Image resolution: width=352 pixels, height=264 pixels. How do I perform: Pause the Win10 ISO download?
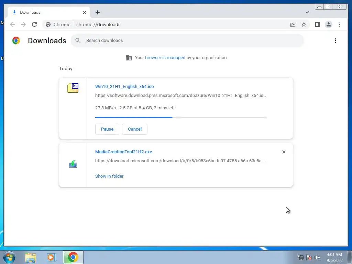tap(107, 129)
